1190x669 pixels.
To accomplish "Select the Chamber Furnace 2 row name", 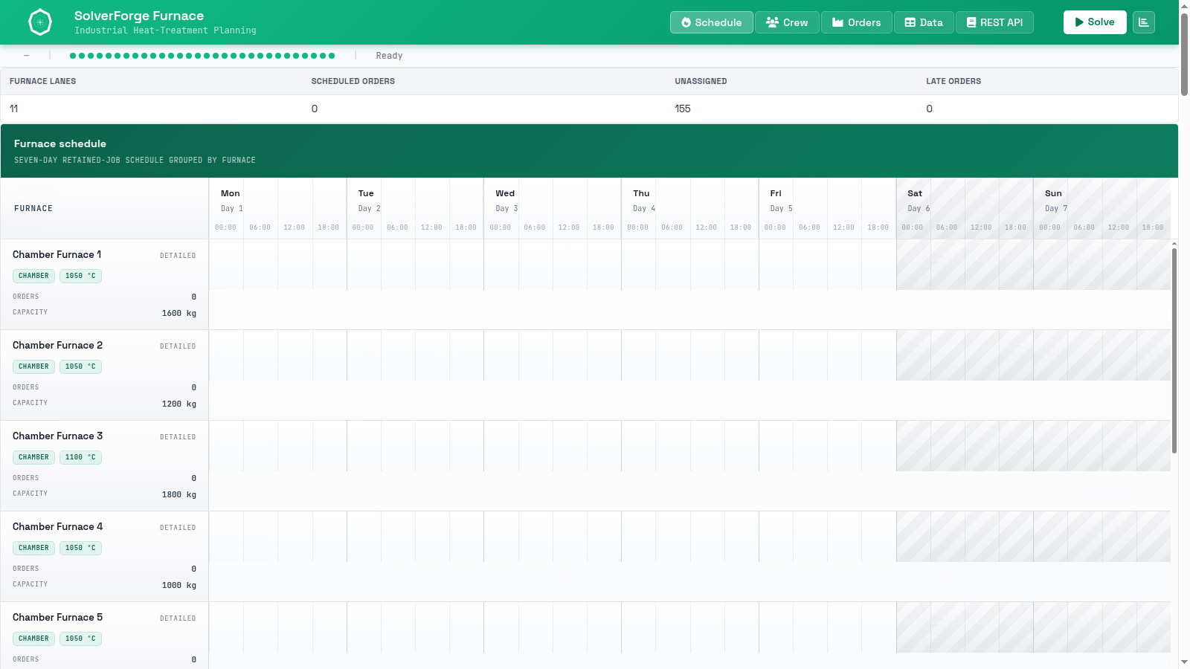I will pos(58,345).
